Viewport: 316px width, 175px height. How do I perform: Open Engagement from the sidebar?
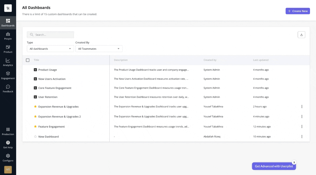pos(8,75)
